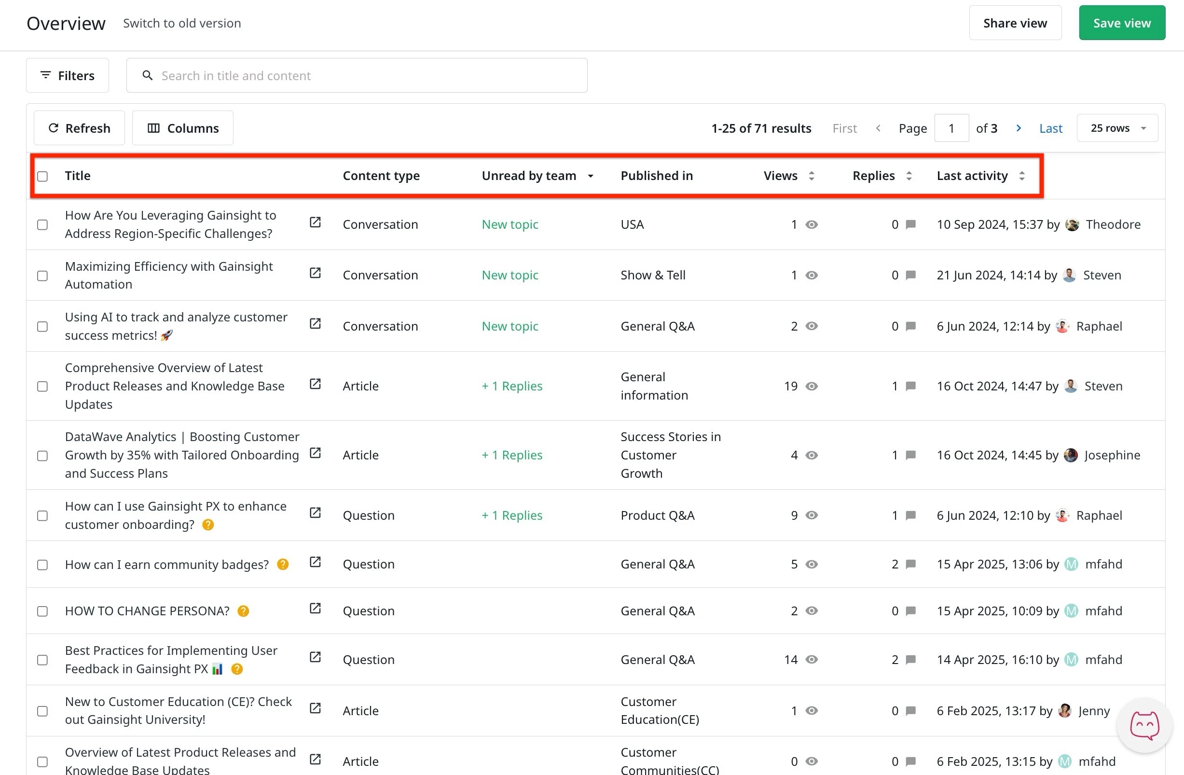The height and width of the screenshot is (775, 1184).
Task: Open the 'New topic' link for the USA conversation
Action: click(509, 224)
